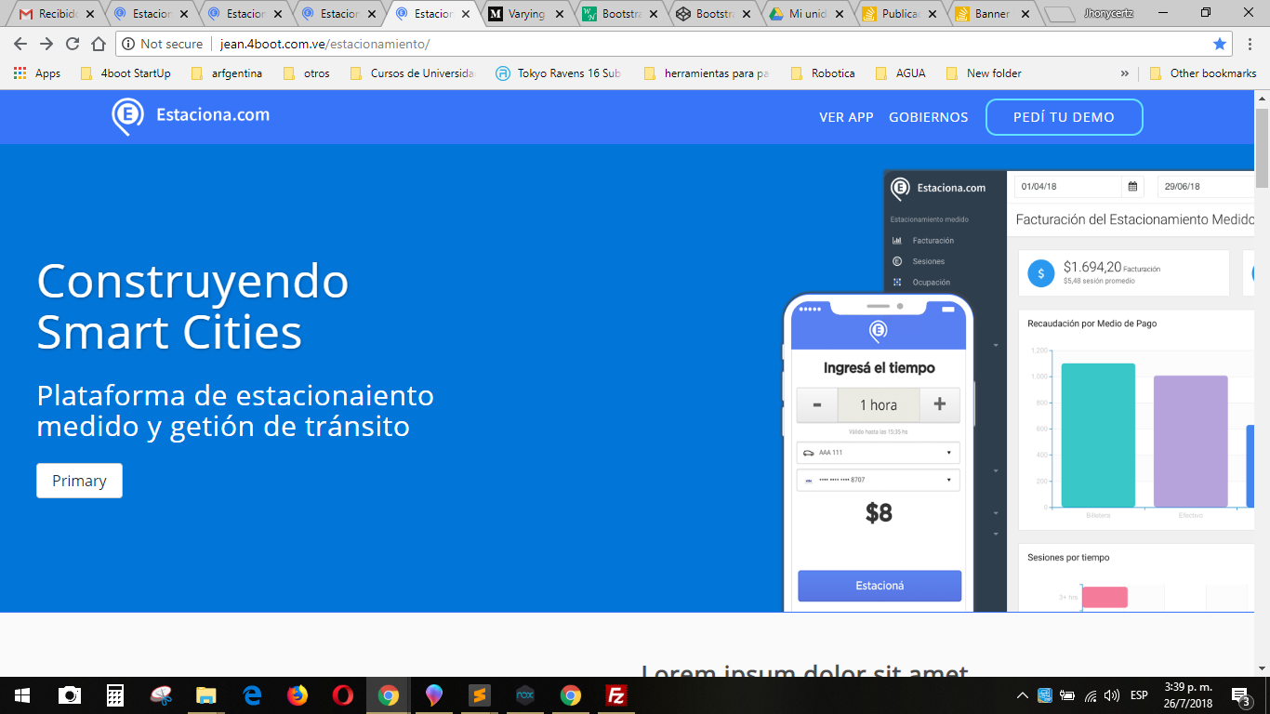The height and width of the screenshot is (714, 1270).
Task: Open a new browser tab
Action: click(x=1060, y=15)
